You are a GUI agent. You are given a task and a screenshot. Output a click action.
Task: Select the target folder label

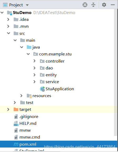coord(25,110)
